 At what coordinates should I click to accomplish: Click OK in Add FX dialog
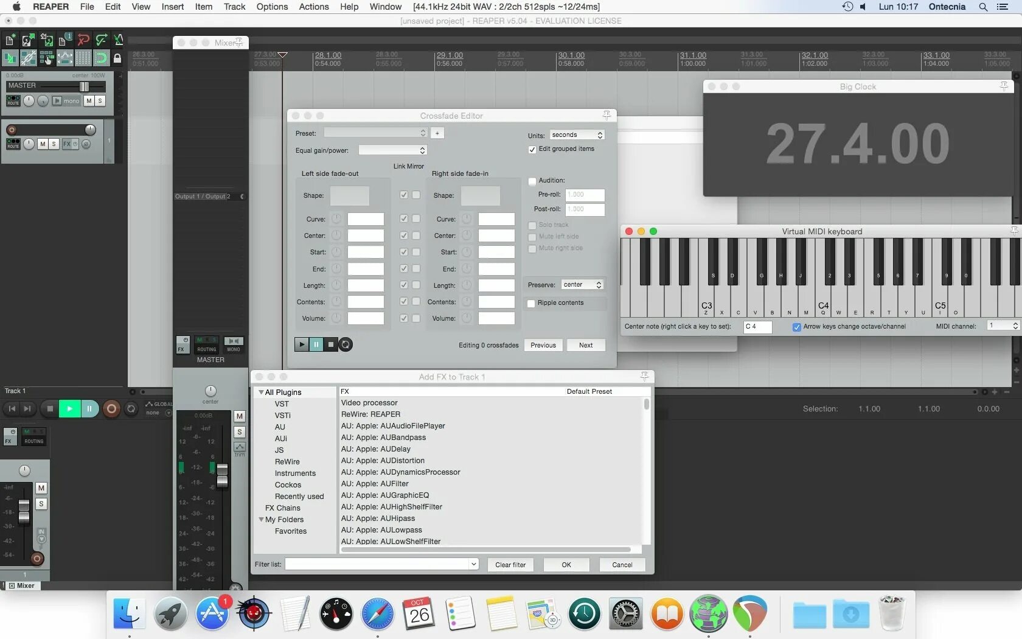pyautogui.click(x=566, y=565)
